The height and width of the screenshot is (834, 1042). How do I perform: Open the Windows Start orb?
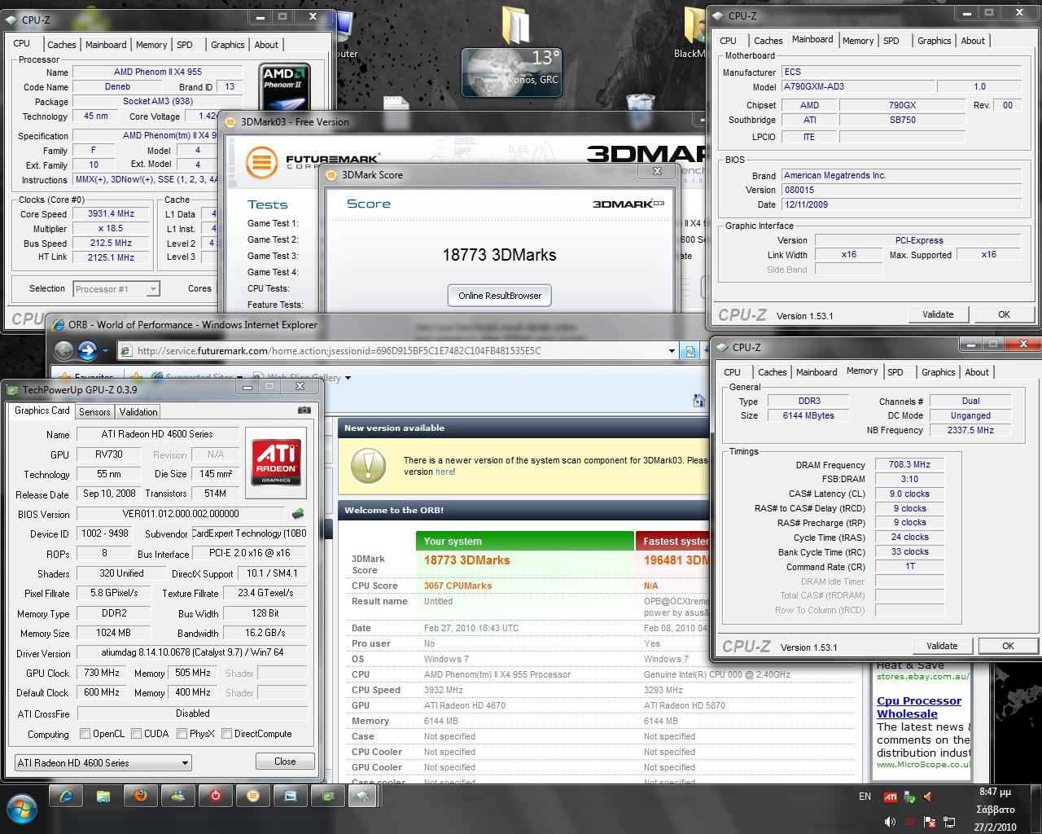(x=22, y=809)
